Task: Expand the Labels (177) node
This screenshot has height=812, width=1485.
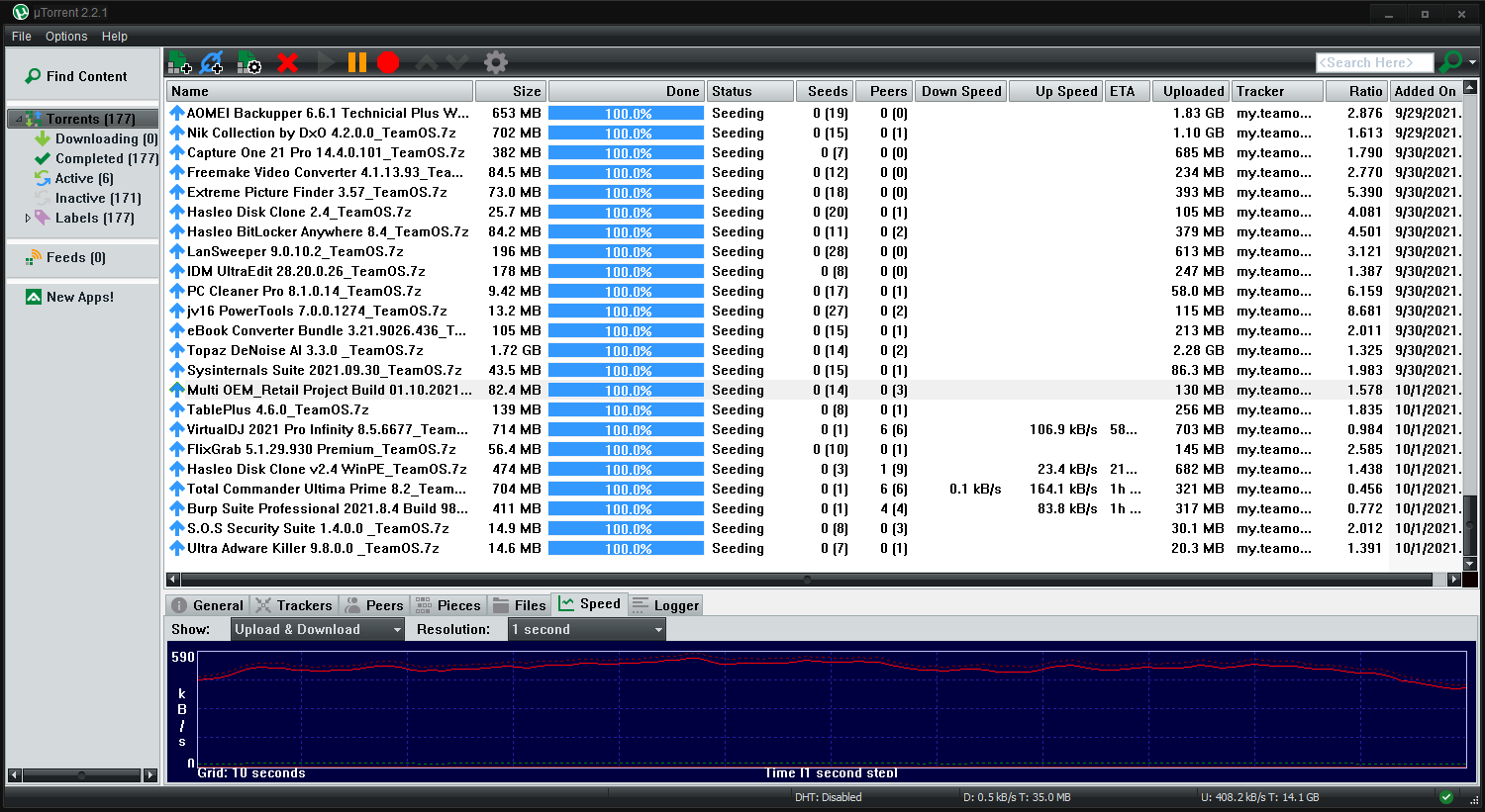Action: [28, 218]
